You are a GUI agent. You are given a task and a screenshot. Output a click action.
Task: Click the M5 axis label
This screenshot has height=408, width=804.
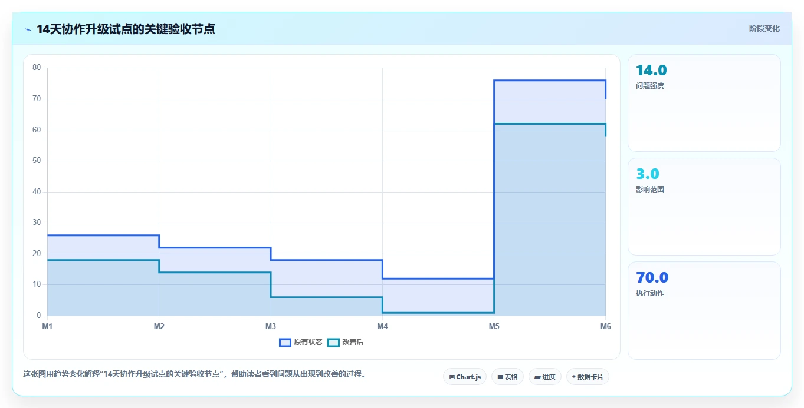tap(494, 326)
